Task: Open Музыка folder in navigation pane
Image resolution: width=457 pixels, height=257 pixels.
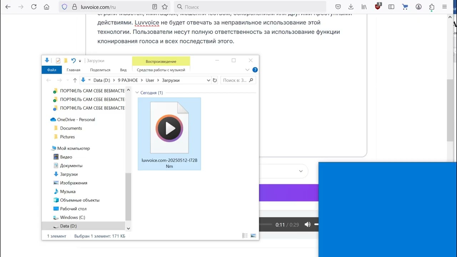Action: point(67,192)
